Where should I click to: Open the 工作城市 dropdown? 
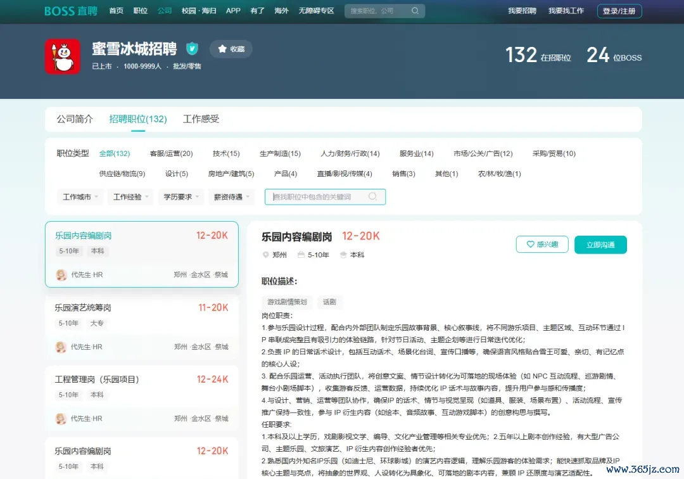(80, 197)
